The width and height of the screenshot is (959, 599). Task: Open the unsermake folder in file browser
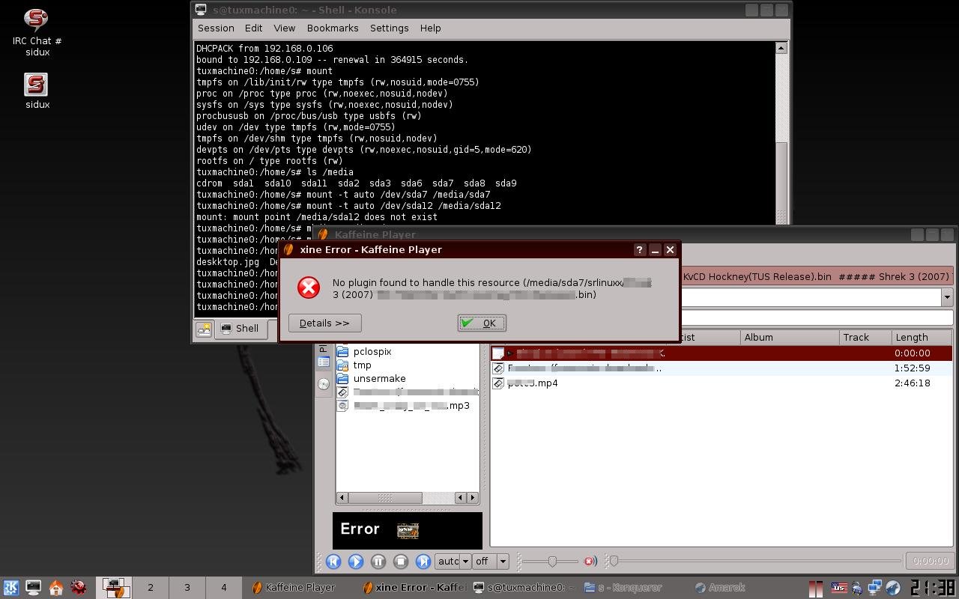point(372,379)
